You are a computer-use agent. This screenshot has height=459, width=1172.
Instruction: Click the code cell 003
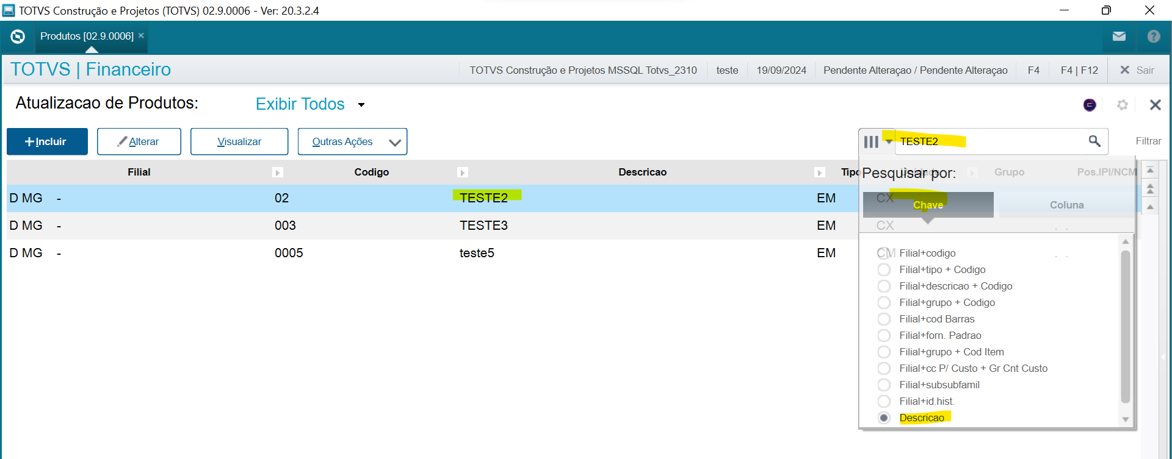(x=285, y=226)
